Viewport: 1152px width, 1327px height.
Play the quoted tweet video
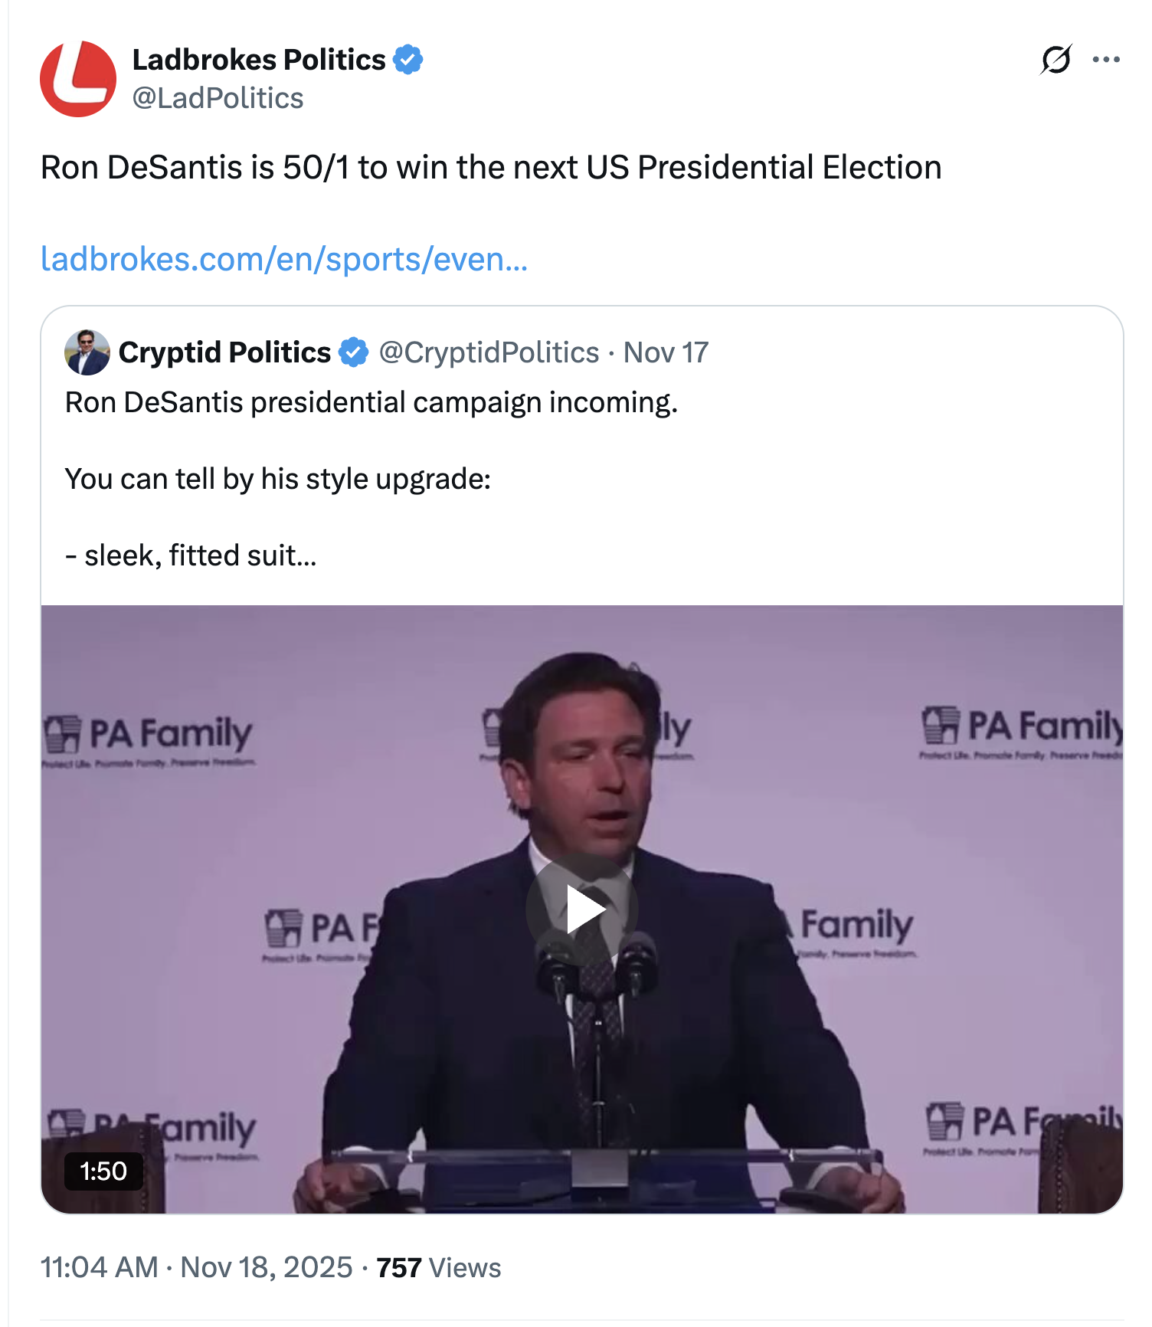tap(582, 909)
